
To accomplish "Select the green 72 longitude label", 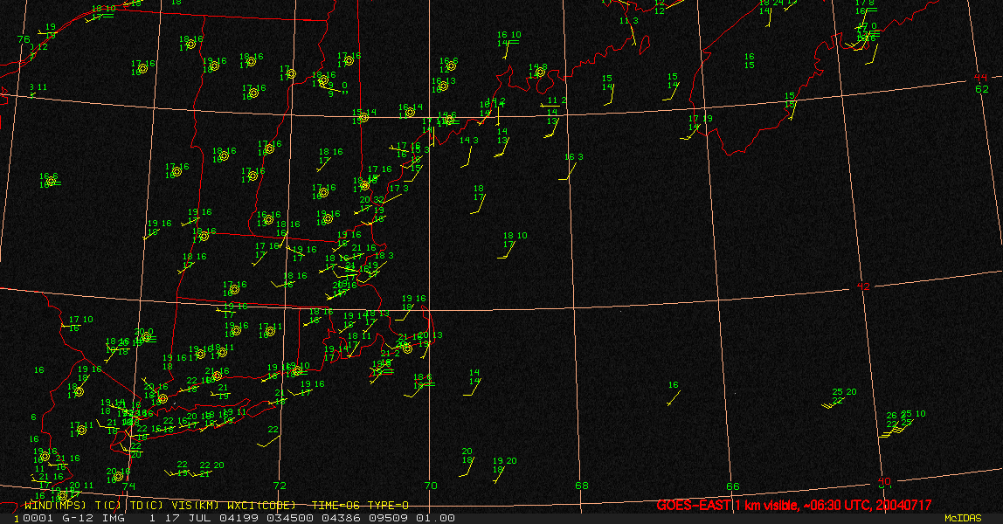I will point(280,486).
